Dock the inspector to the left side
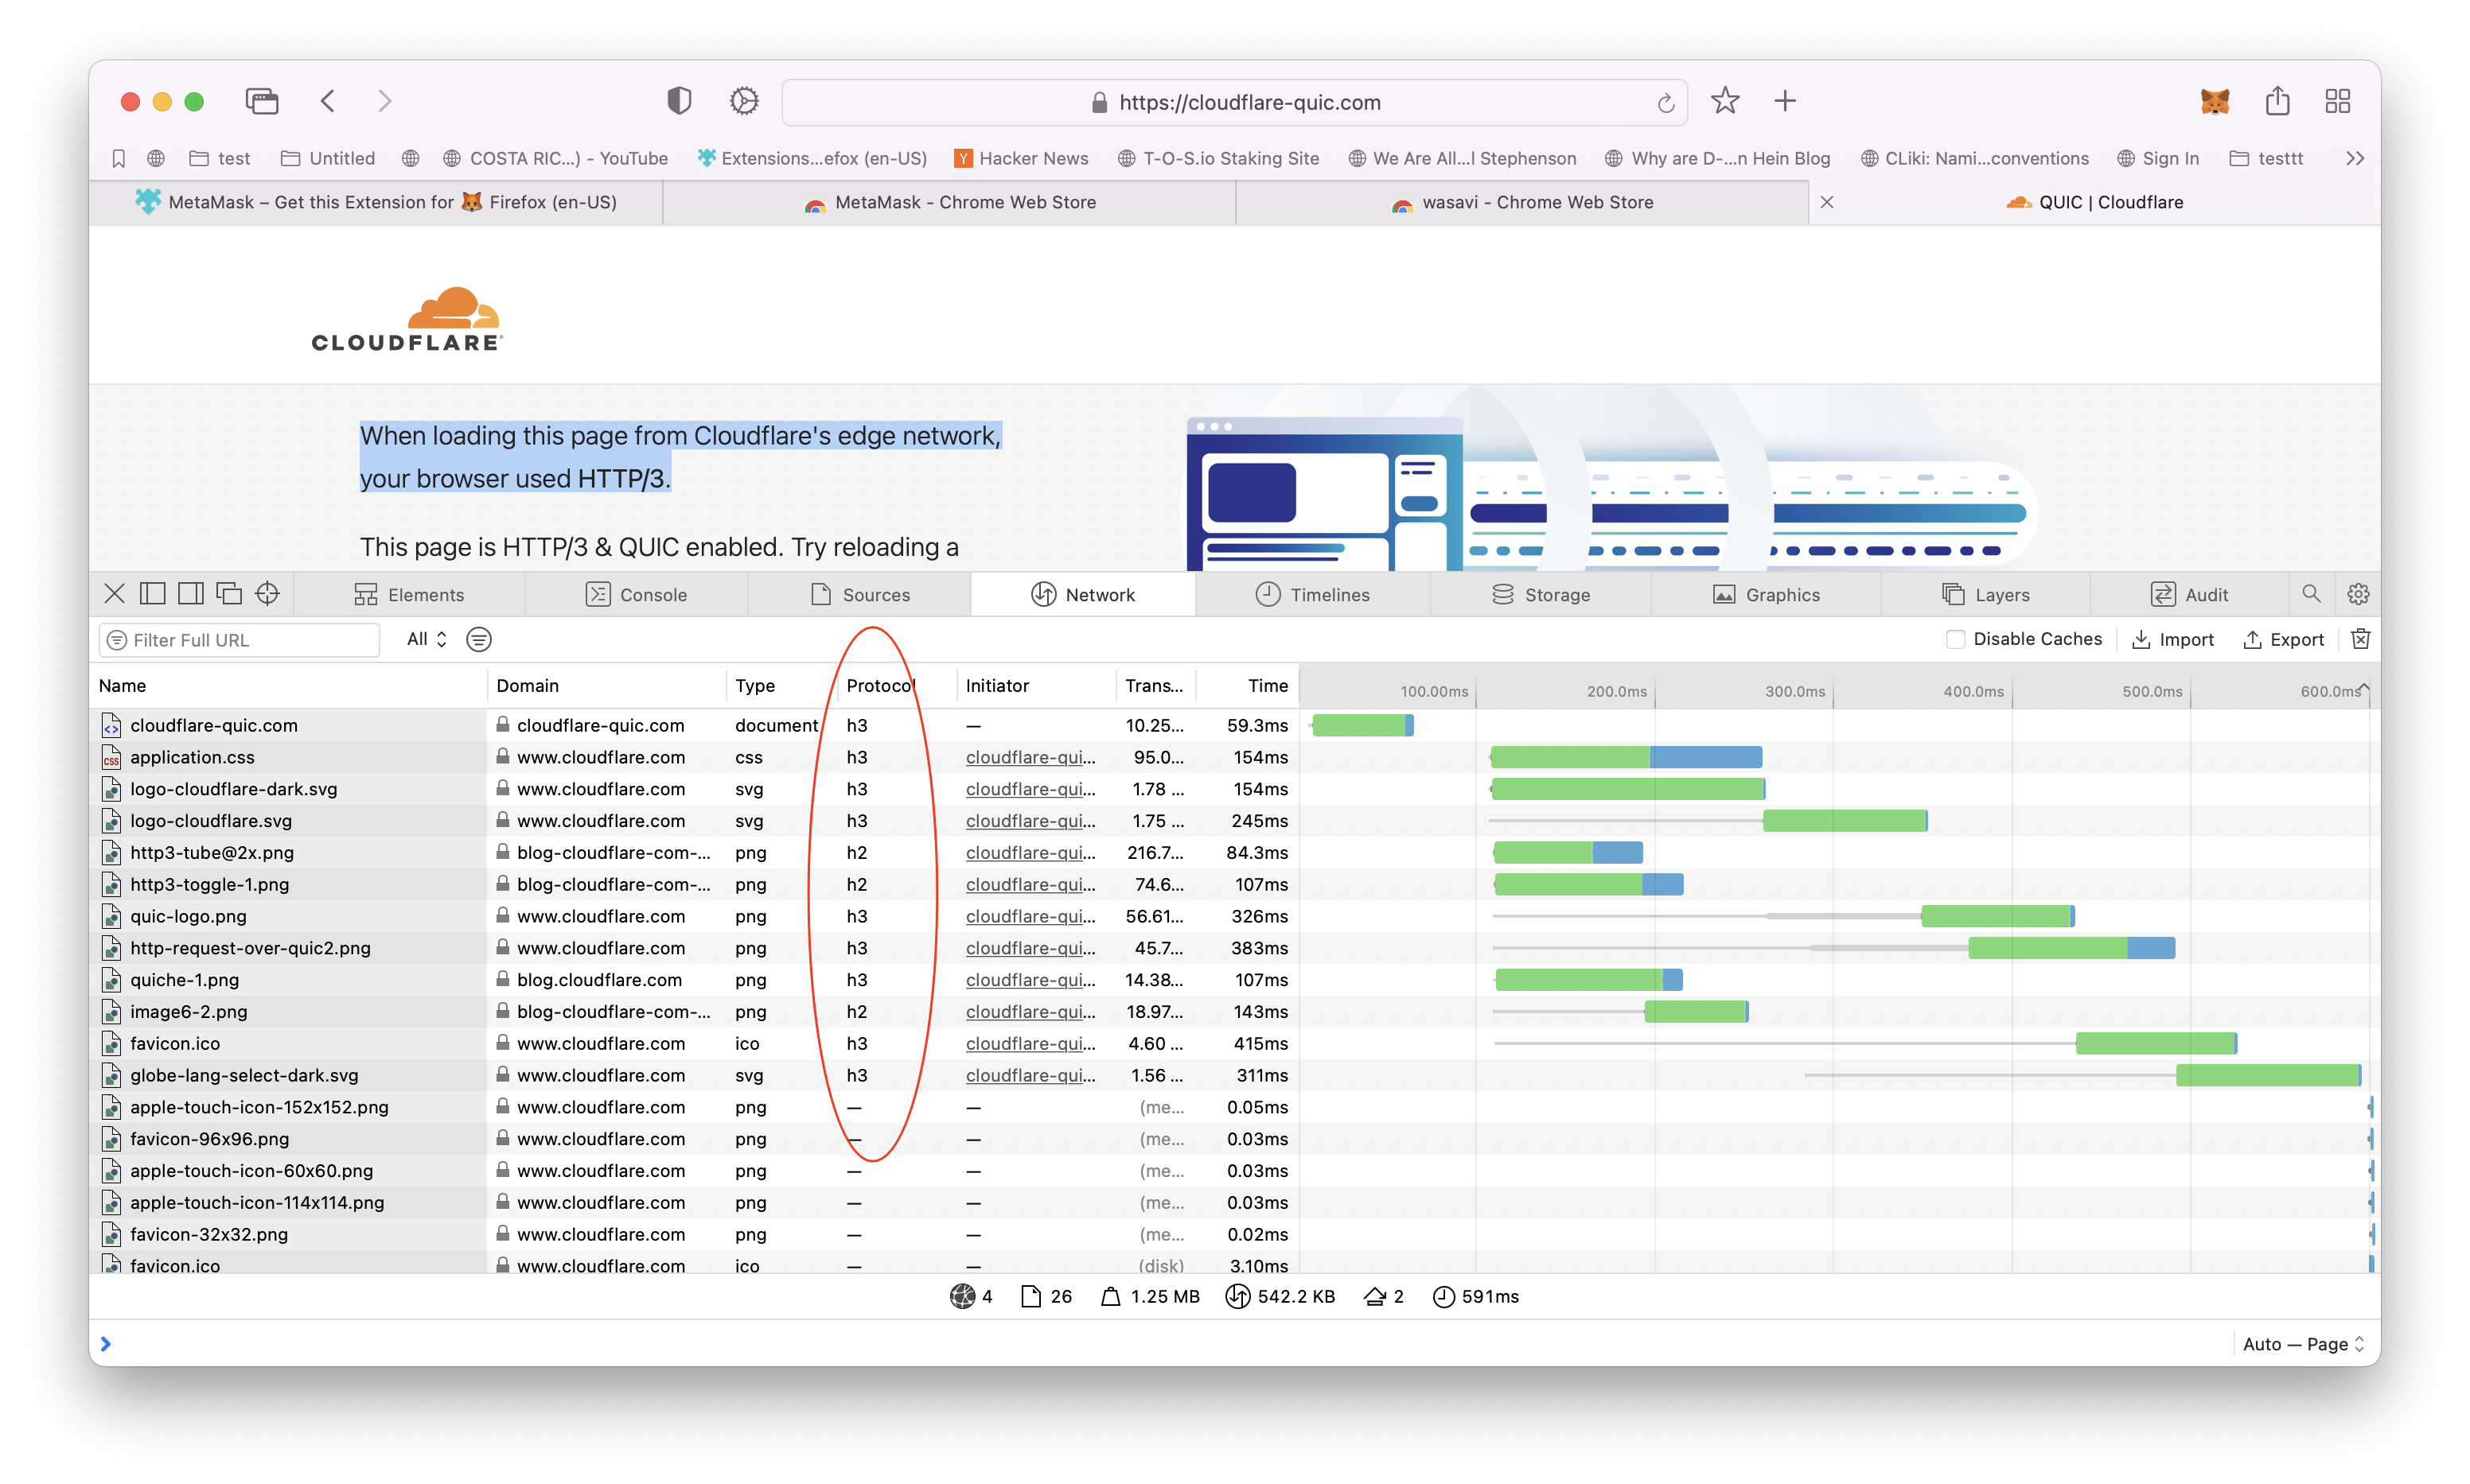 pyautogui.click(x=152, y=594)
